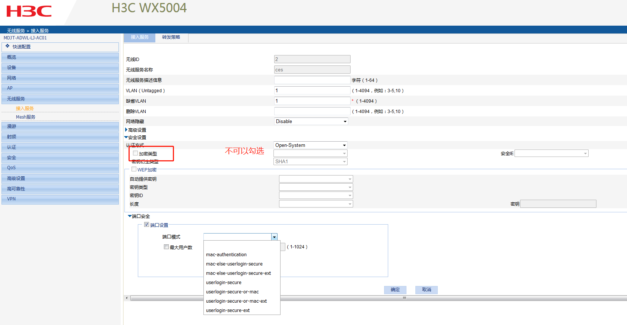Switch to the 转发策略 tab
This screenshot has height=325, width=627.
point(171,37)
